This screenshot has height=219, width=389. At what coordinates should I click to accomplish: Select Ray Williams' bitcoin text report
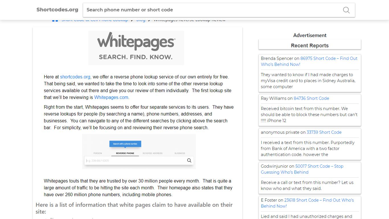[309, 115]
